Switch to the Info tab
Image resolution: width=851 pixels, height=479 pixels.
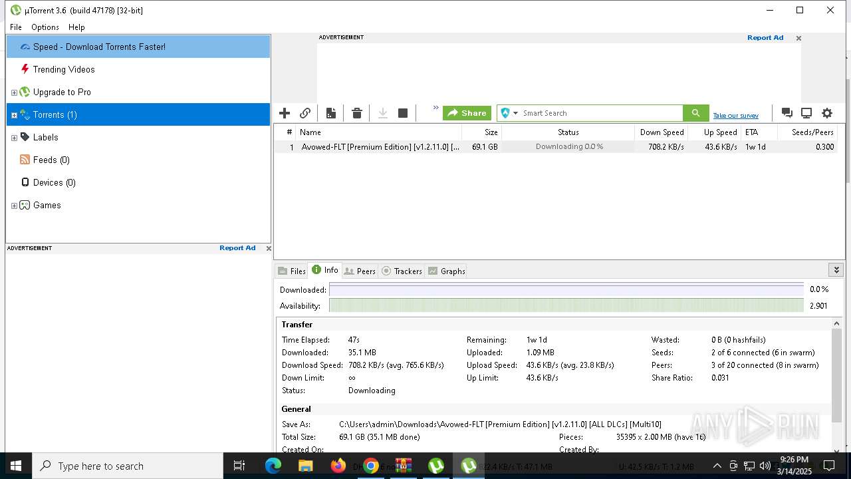click(325, 270)
